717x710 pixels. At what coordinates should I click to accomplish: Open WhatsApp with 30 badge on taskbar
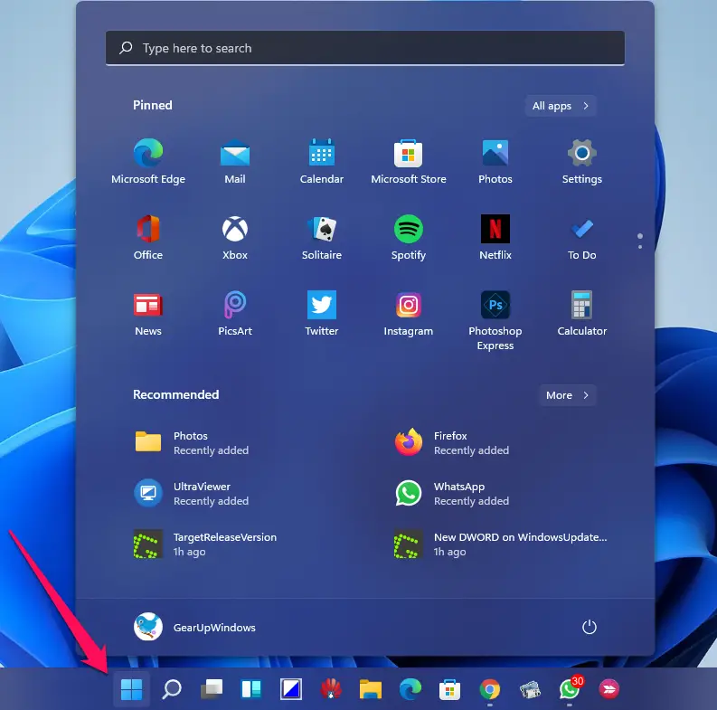570,688
